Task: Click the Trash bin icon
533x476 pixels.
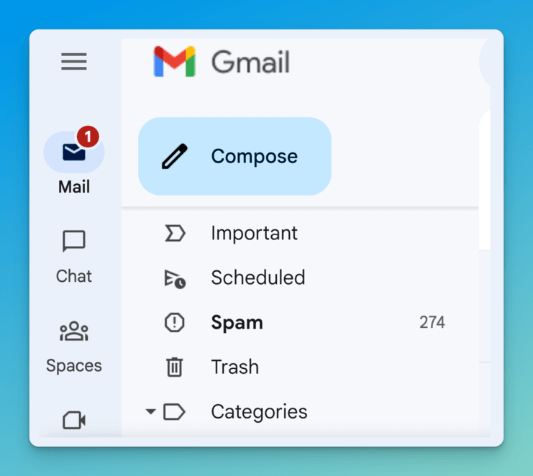Action: (x=175, y=367)
